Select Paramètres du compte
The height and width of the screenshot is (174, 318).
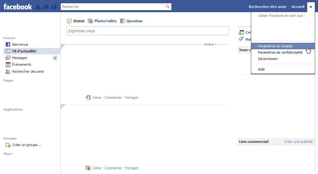(283, 46)
